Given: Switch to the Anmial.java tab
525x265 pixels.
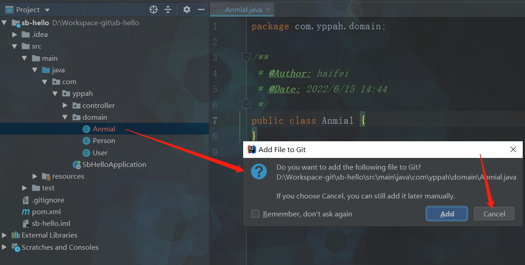Looking at the screenshot, I should click(243, 10).
